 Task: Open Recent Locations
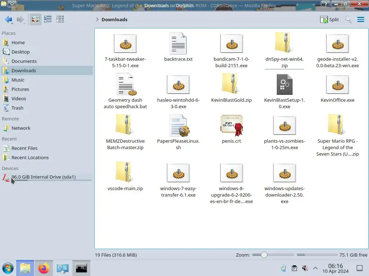47,158
